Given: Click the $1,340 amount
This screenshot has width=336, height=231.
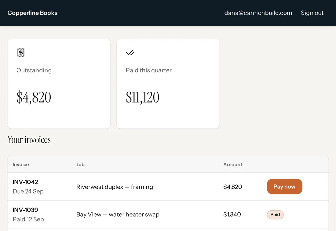Looking at the screenshot, I should [x=232, y=214].
